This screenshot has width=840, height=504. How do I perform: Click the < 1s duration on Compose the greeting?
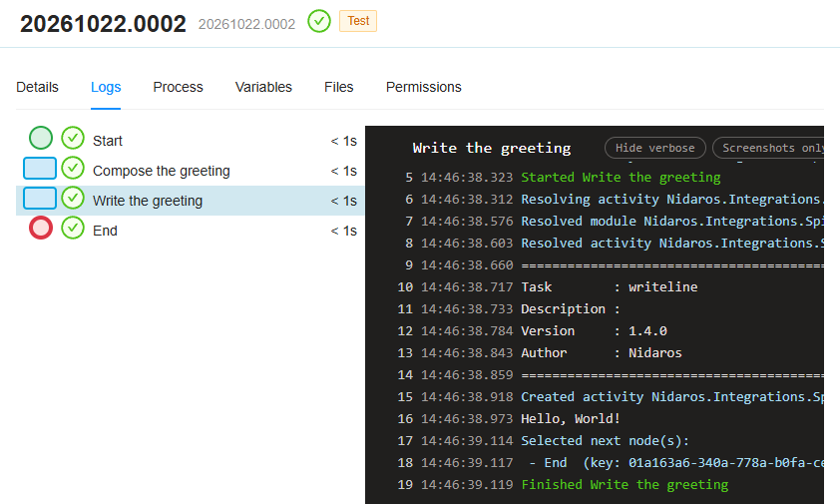[x=344, y=171]
